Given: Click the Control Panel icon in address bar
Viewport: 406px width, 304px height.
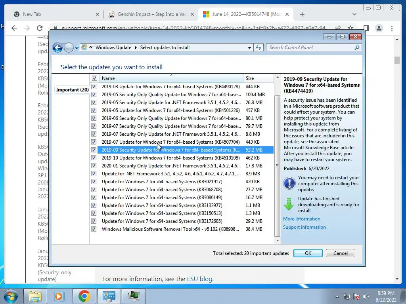Looking at the screenshot, I should coord(84,47).
